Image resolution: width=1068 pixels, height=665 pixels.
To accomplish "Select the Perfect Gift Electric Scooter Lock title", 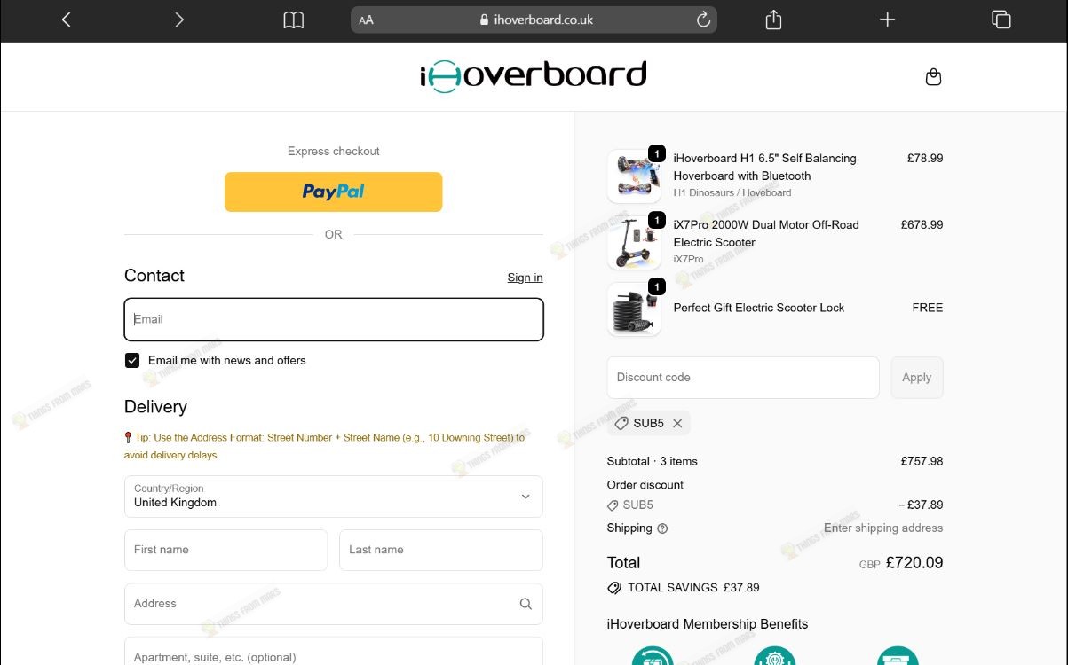I will [759, 308].
